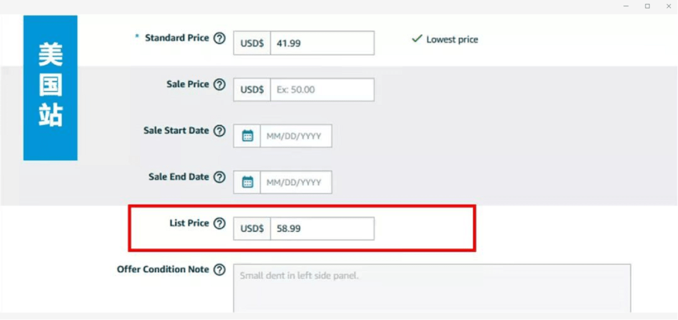The width and height of the screenshot is (678, 320).
Task: Click the blue 美国站 banner
Action: pyautogui.click(x=50, y=88)
